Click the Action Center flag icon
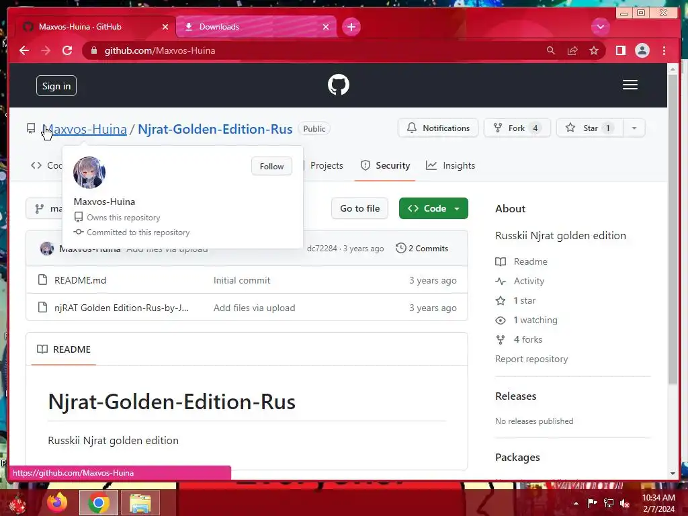Image resolution: width=688 pixels, height=516 pixels. (x=592, y=503)
